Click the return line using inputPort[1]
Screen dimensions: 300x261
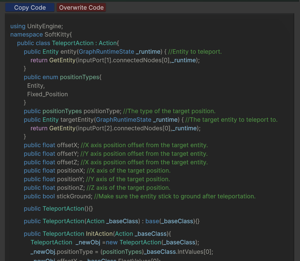pos(115,60)
